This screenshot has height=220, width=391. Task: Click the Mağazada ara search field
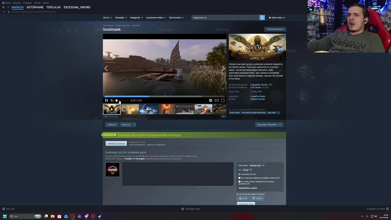tap(225, 18)
